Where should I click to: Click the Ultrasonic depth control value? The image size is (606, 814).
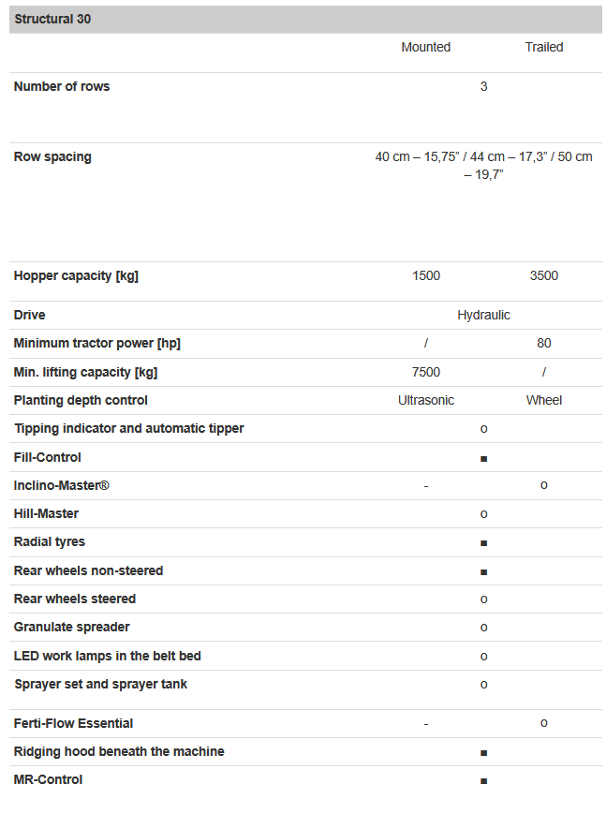pos(425,400)
